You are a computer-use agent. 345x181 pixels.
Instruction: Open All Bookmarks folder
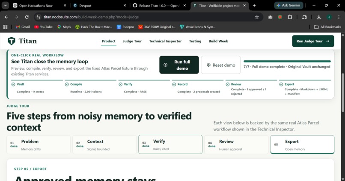pyautogui.click(x=327, y=27)
